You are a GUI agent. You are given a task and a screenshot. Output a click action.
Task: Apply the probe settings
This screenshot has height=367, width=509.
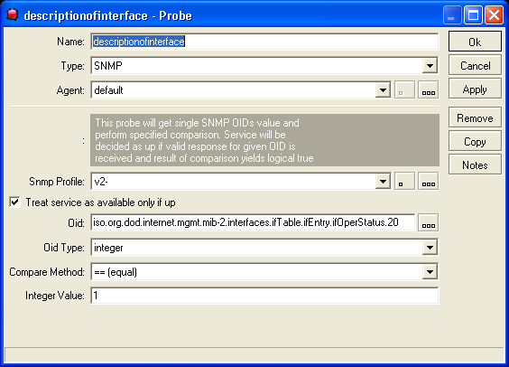coord(475,89)
